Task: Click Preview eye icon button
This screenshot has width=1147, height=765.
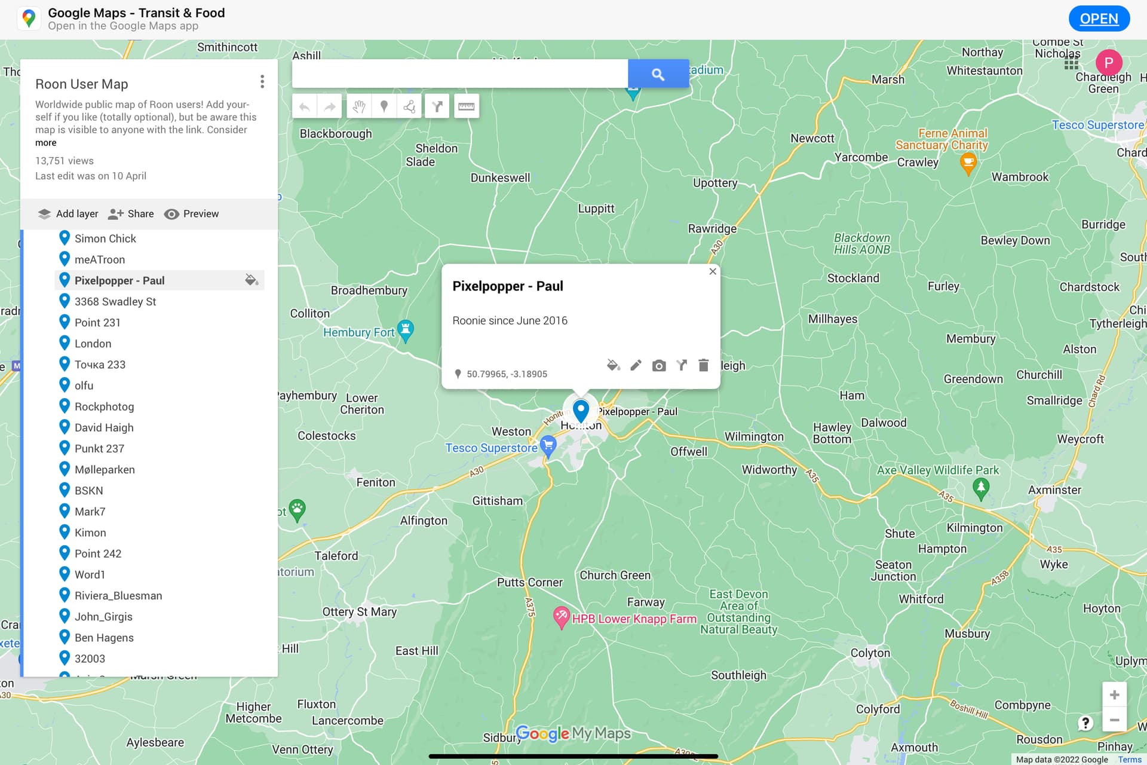Action: pyautogui.click(x=192, y=214)
